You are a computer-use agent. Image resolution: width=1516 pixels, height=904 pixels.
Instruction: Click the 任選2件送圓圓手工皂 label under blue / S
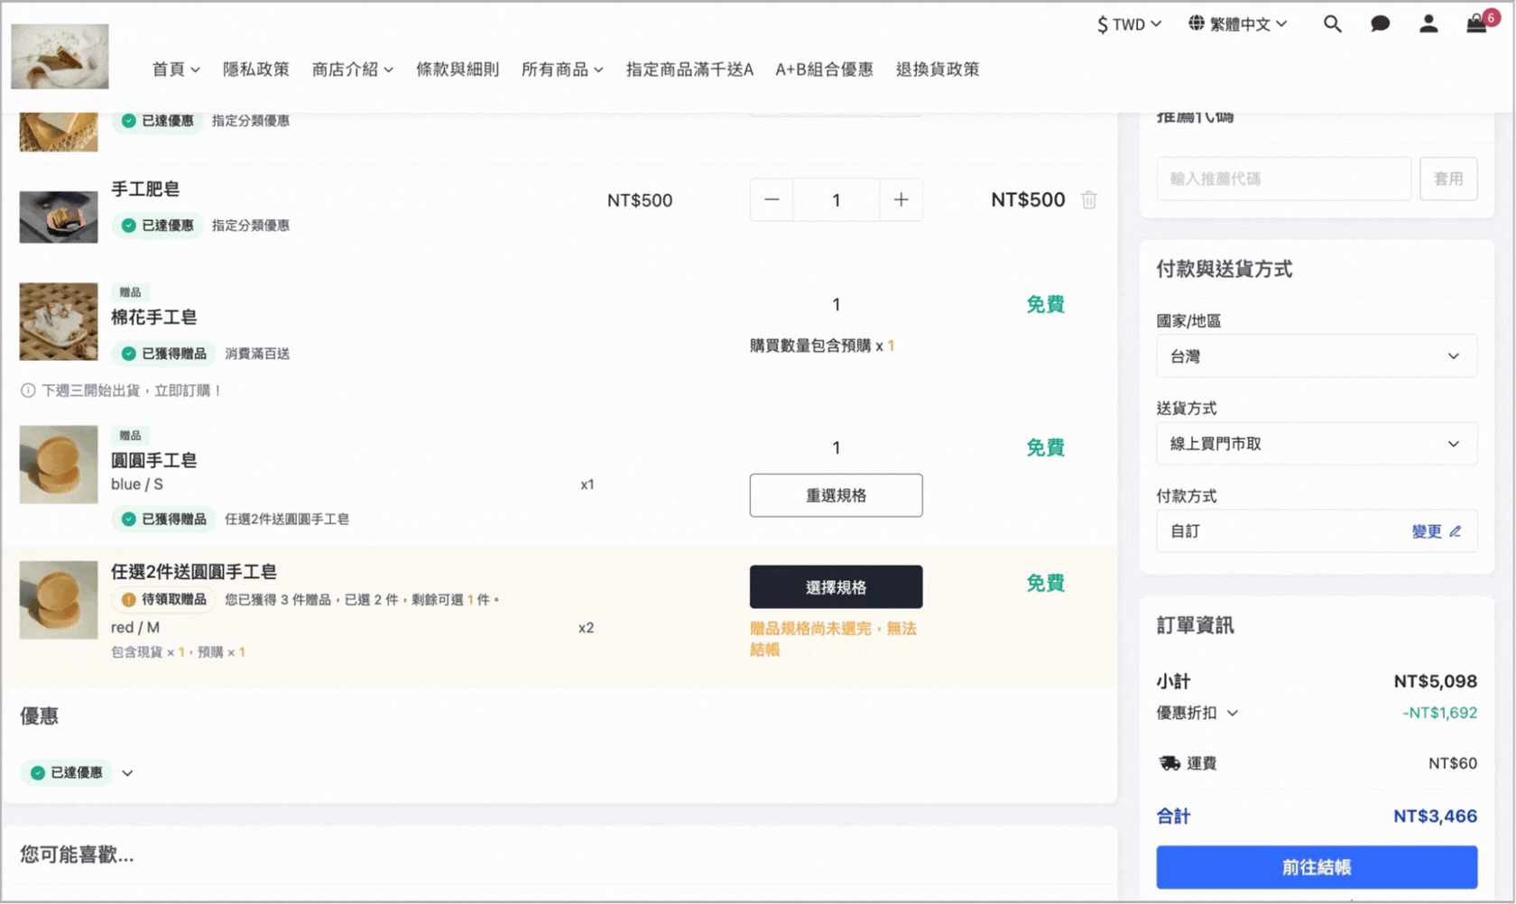coord(287,520)
